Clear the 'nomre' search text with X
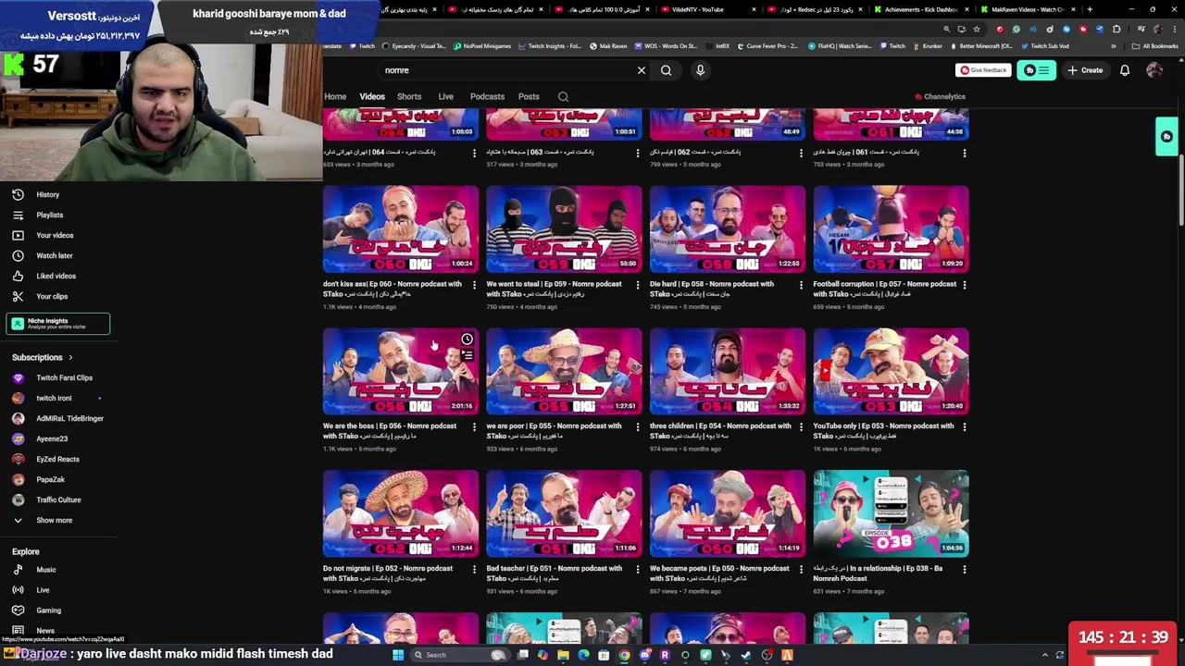This screenshot has width=1185, height=666. 641,70
